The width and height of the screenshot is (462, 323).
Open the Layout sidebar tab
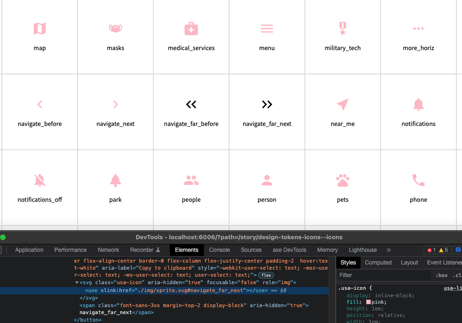pyautogui.click(x=409, y=263)
